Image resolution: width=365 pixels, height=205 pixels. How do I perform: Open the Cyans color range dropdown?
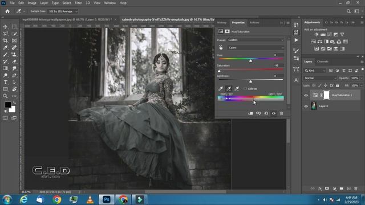pos(255,48)
